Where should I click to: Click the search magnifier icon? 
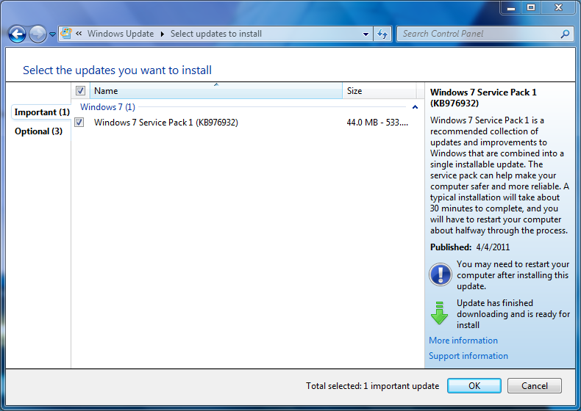[x=565, y=34]
